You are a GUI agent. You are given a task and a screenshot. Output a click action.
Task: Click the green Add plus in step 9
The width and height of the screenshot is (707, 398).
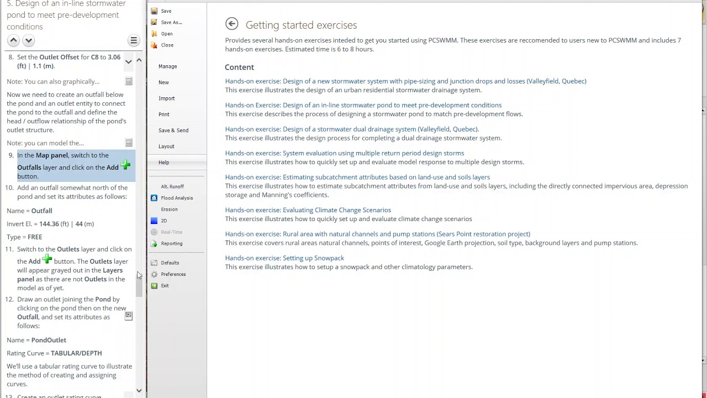tap(125, 165)
